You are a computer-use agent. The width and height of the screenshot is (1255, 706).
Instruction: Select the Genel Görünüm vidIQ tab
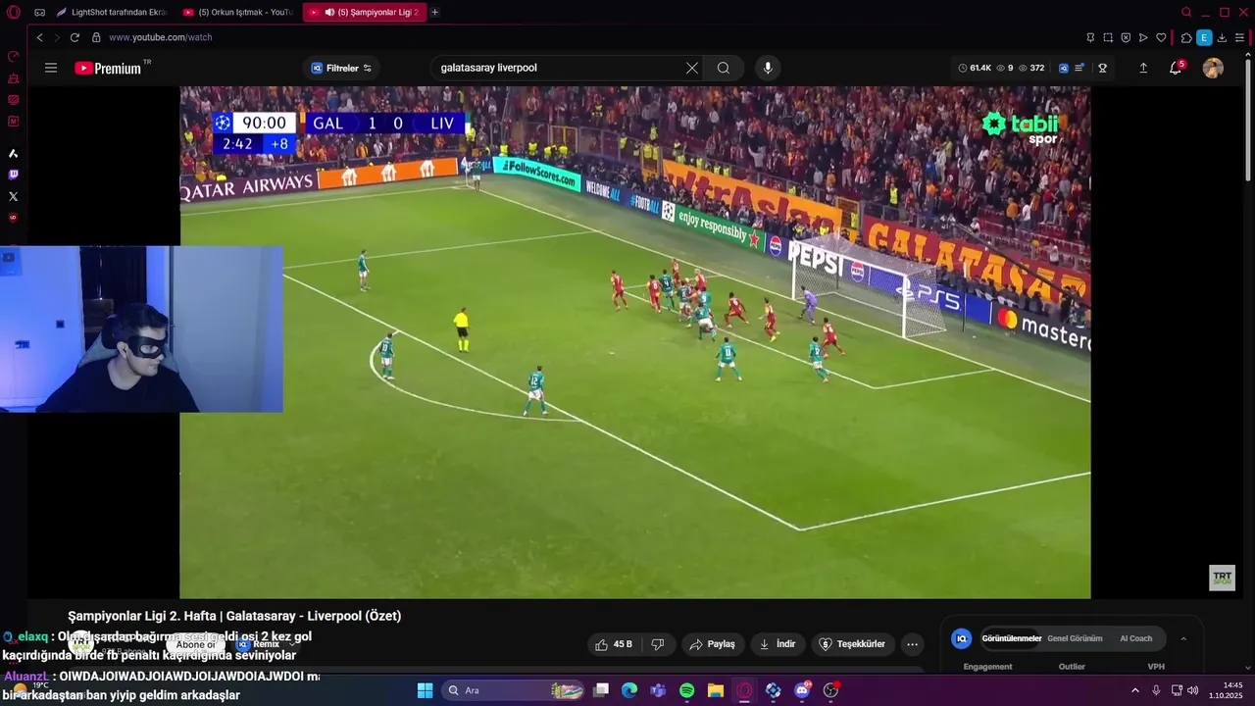point(1075,638)
